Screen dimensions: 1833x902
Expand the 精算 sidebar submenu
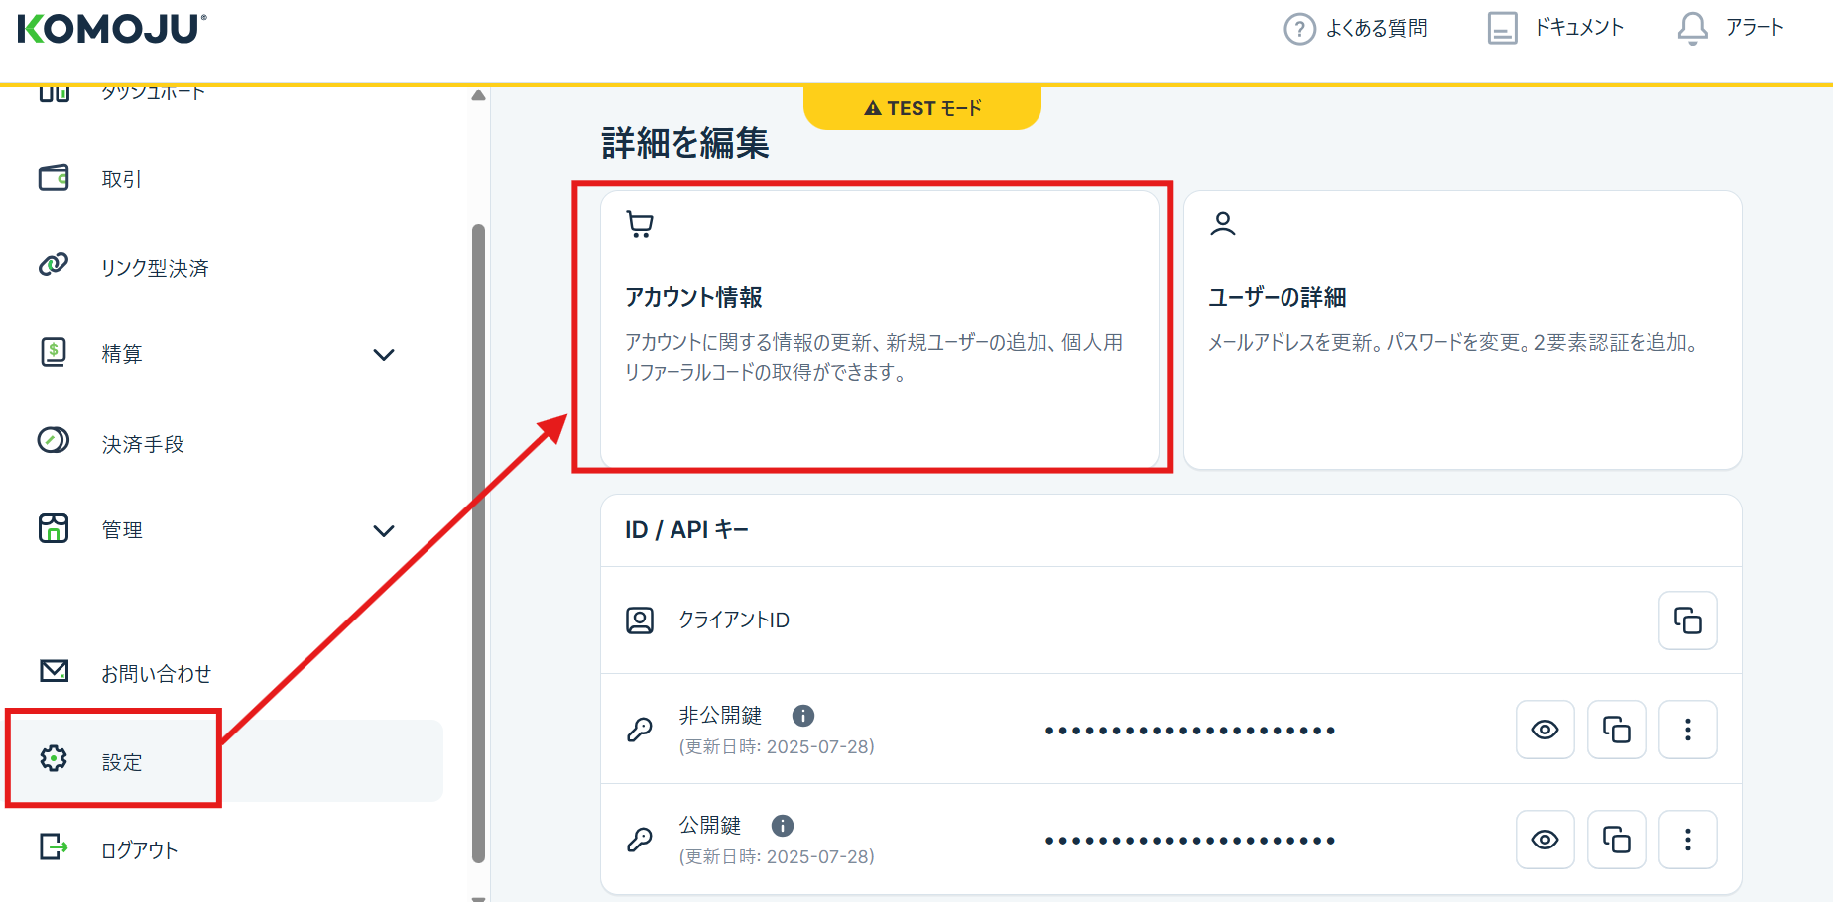[384, 355]
